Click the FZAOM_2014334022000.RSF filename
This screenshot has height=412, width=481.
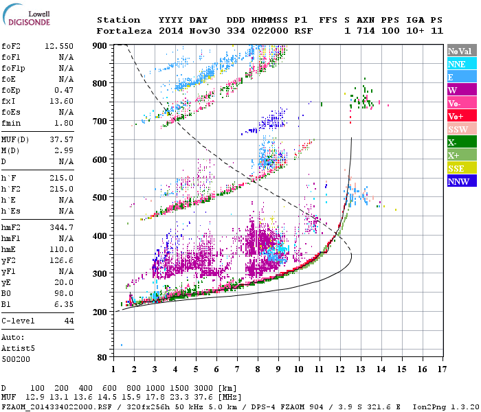[56, 407]
